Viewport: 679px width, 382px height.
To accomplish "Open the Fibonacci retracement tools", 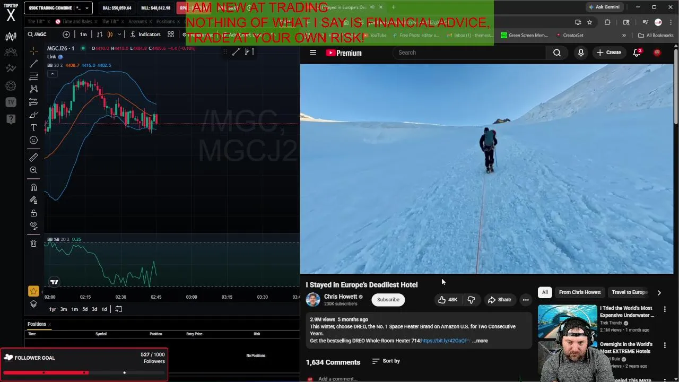I will [33, 76].
